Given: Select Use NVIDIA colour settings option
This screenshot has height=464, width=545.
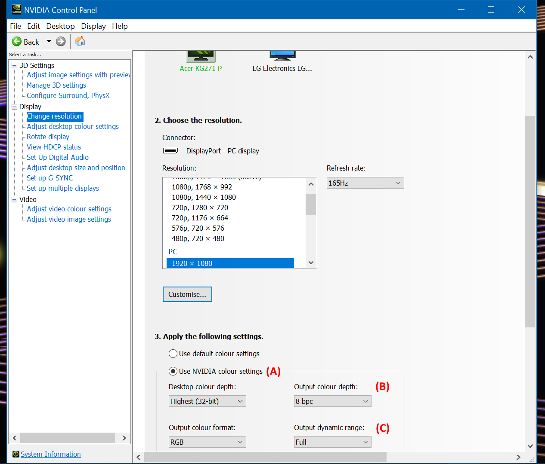Looking at the screenshot, I should tap(173, 371).
